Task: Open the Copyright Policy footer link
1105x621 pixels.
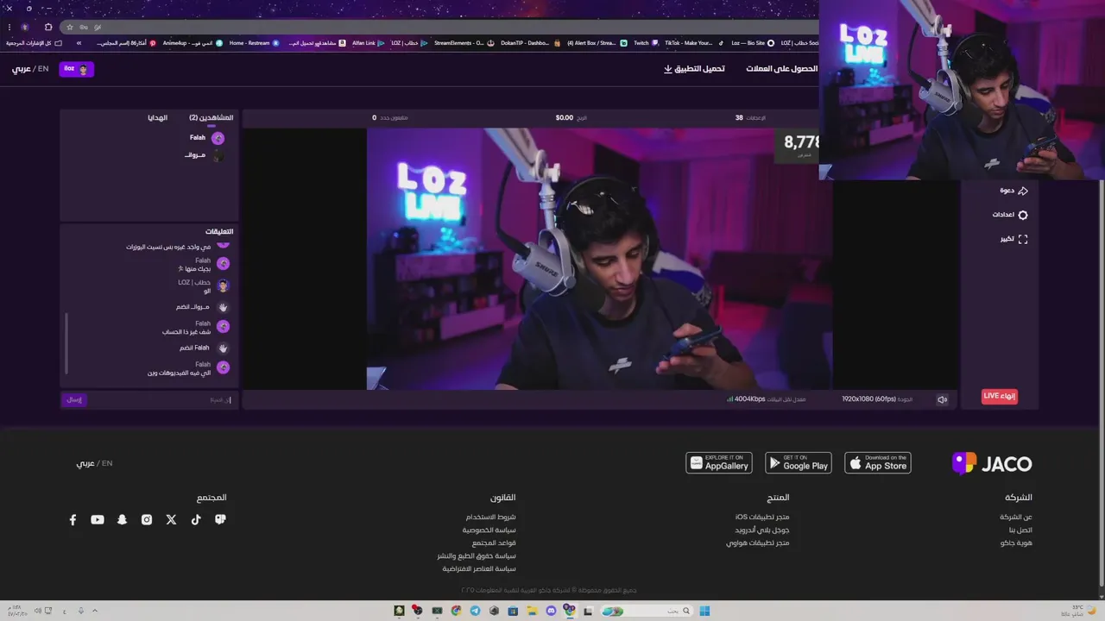Action: click(x=476, y=555)
